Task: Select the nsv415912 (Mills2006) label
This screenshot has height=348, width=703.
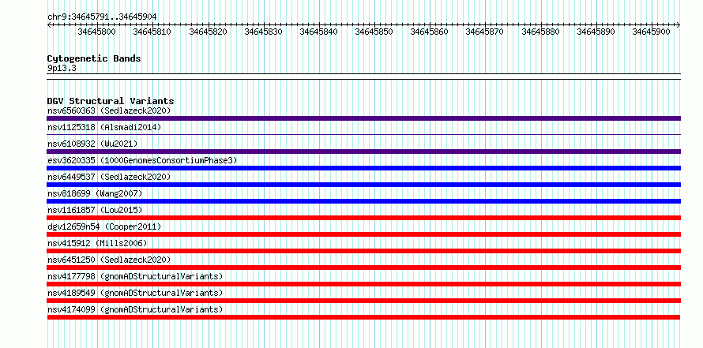Action: [97, 243]
